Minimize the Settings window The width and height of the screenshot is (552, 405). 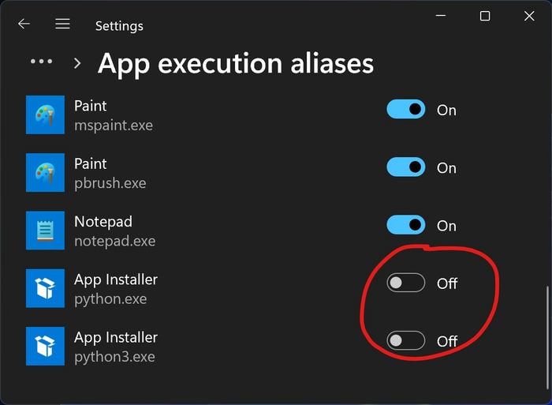coord(441,16)
